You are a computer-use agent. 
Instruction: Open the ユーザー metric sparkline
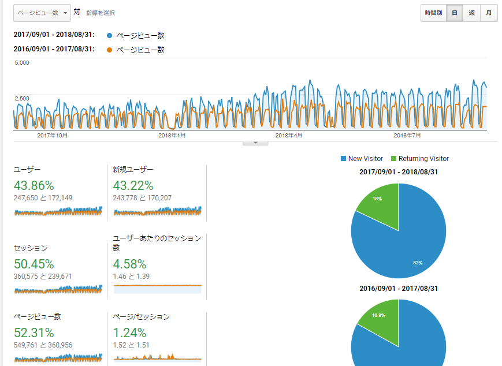(x=58, y=211)
